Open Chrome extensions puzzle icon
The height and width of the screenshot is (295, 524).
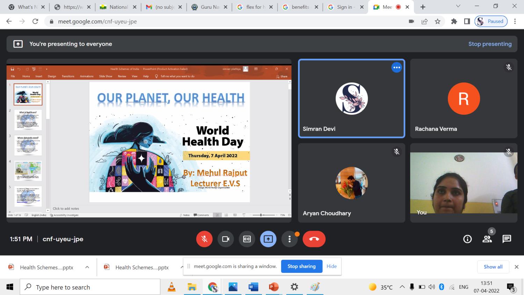454,21
